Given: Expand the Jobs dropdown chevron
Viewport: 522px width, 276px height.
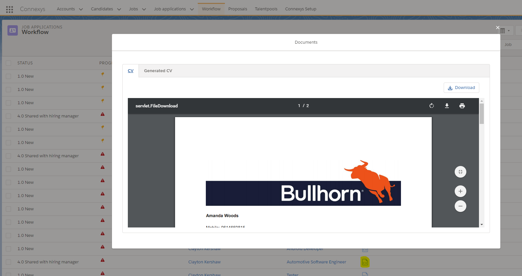Looking at the screenshot, I should (144, 9).
